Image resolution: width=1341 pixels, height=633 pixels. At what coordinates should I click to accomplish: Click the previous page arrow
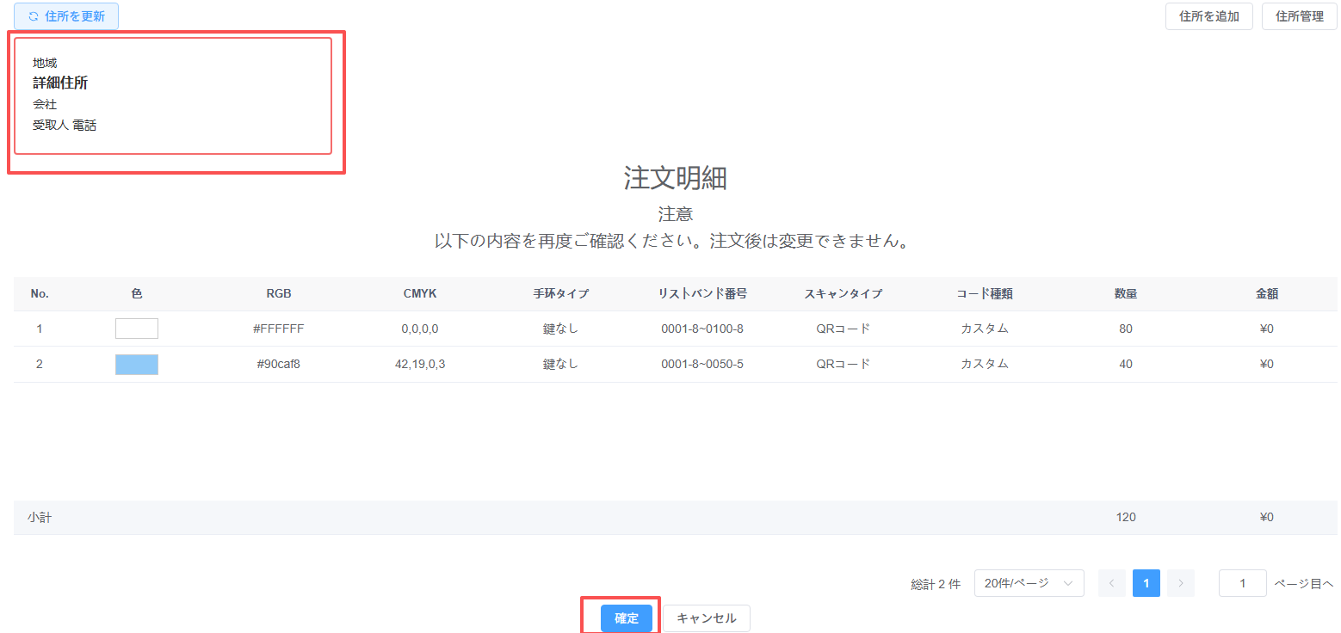(x=1111, y=583)
